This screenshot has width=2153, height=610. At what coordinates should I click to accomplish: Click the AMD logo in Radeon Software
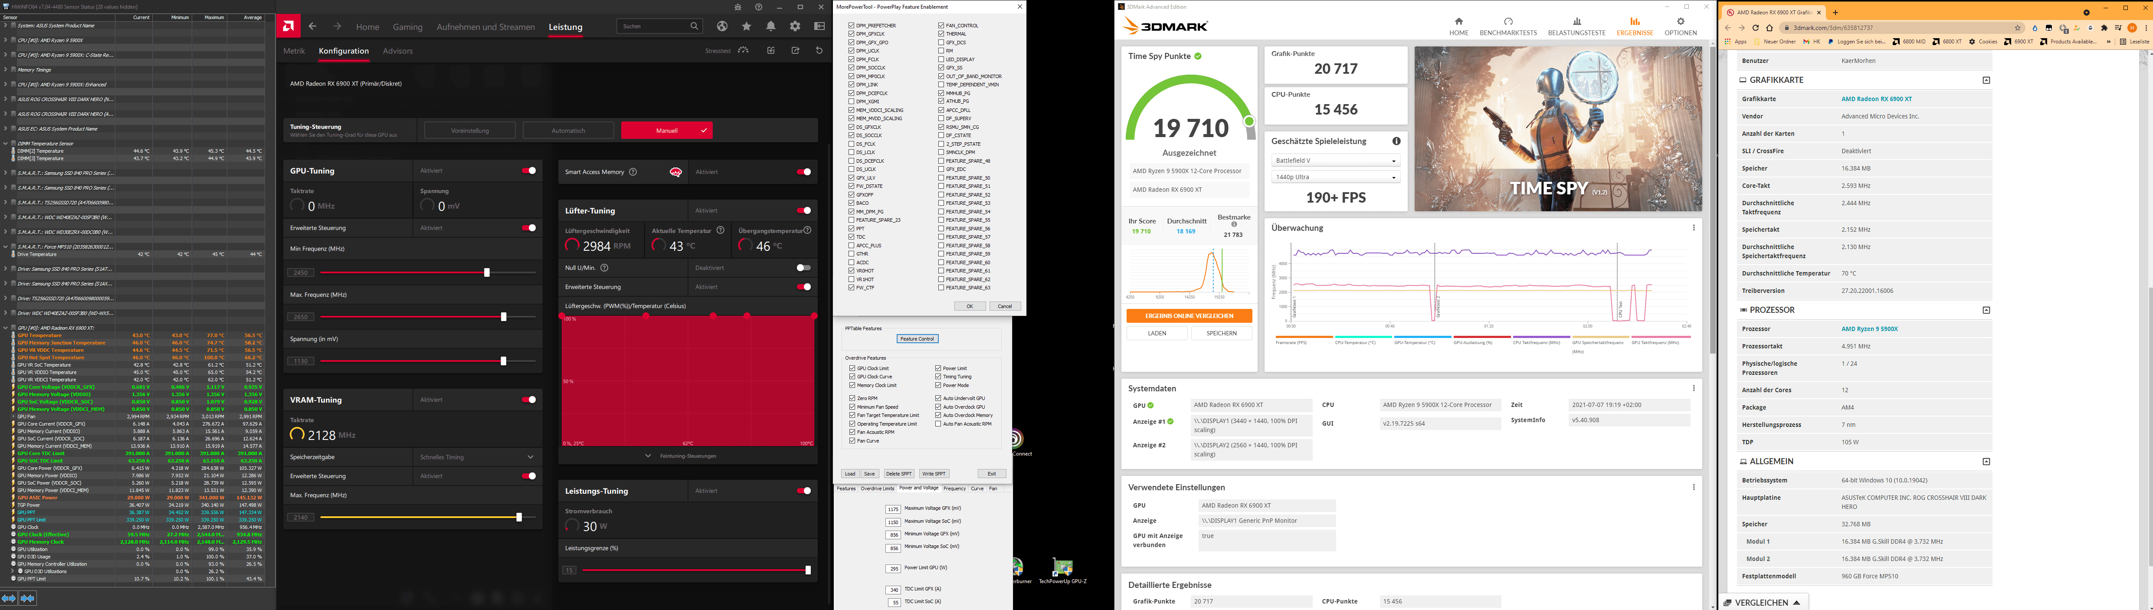pyautogui.click(x=288, y=27)
